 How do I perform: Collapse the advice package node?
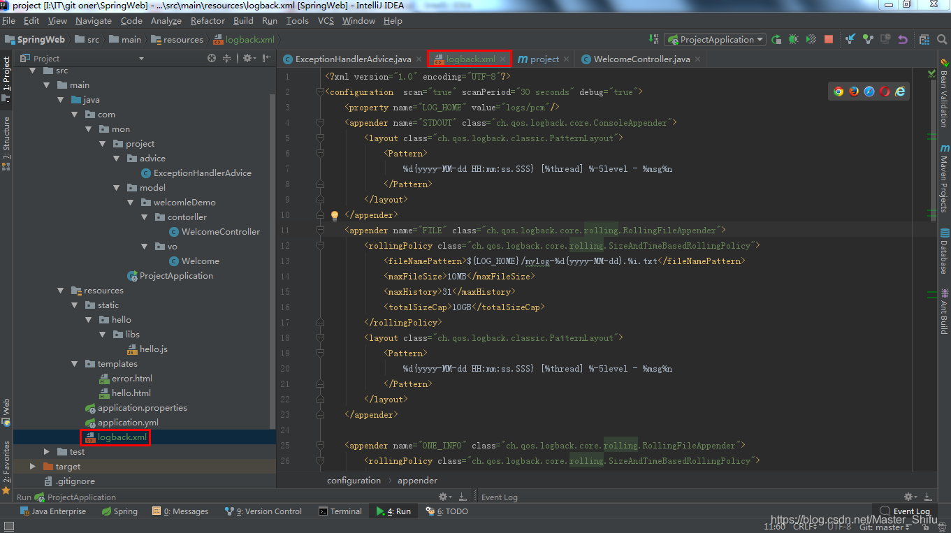[x=117, y=159]
